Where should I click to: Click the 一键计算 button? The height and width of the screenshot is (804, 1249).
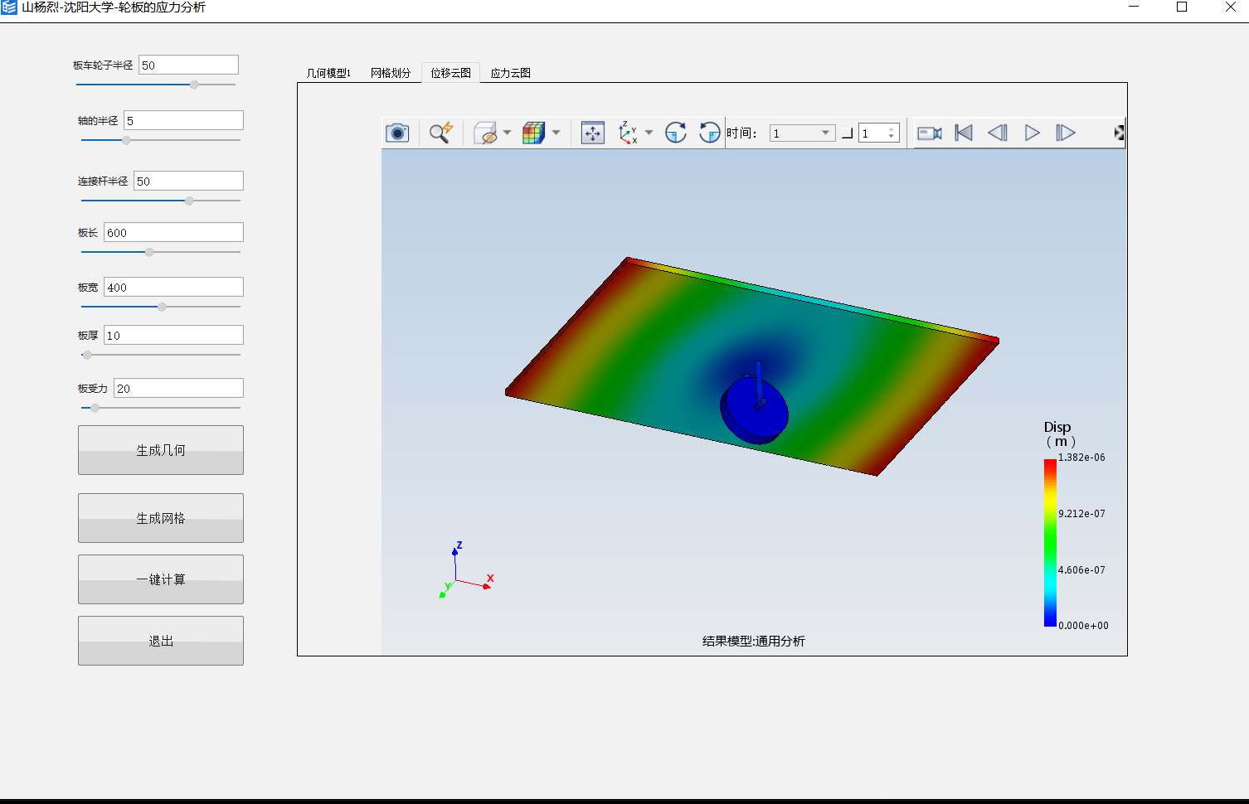(161, 579)
